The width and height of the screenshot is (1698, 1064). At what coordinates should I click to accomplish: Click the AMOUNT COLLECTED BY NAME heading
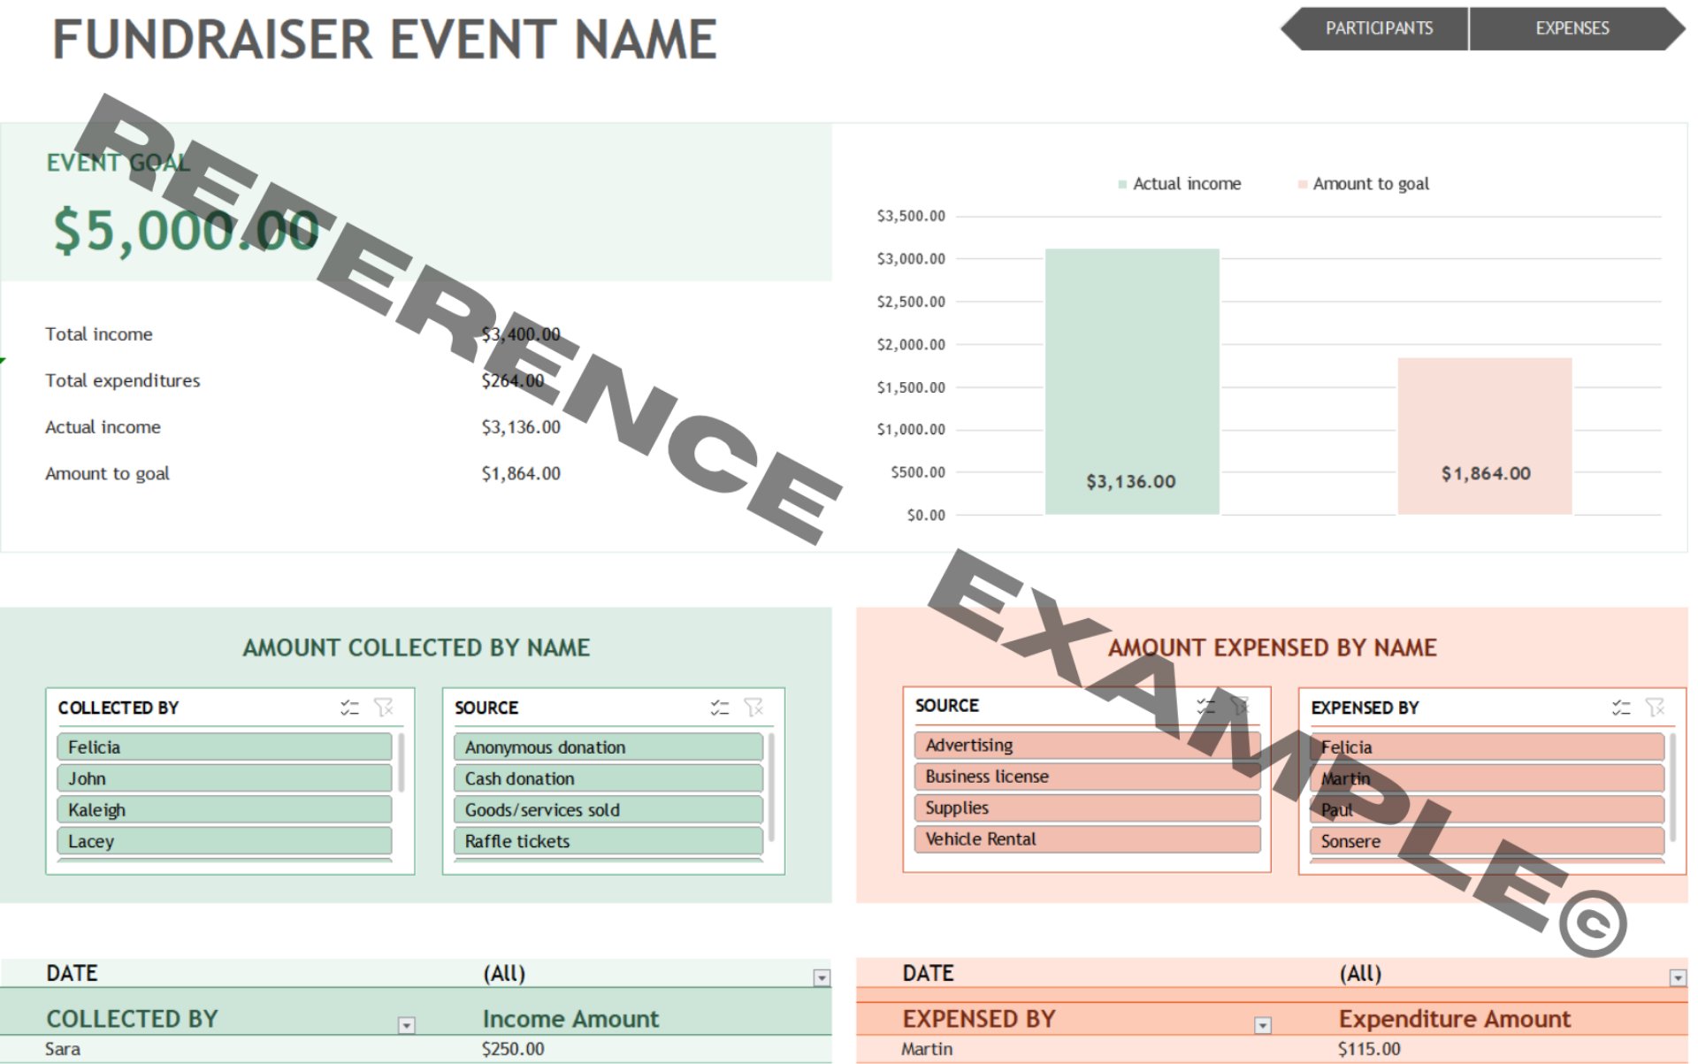click(x=417, y=648)
